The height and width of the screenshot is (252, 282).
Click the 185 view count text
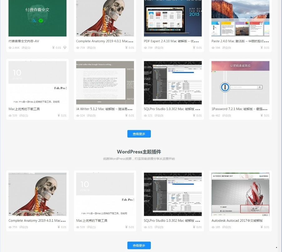(218, 227)
